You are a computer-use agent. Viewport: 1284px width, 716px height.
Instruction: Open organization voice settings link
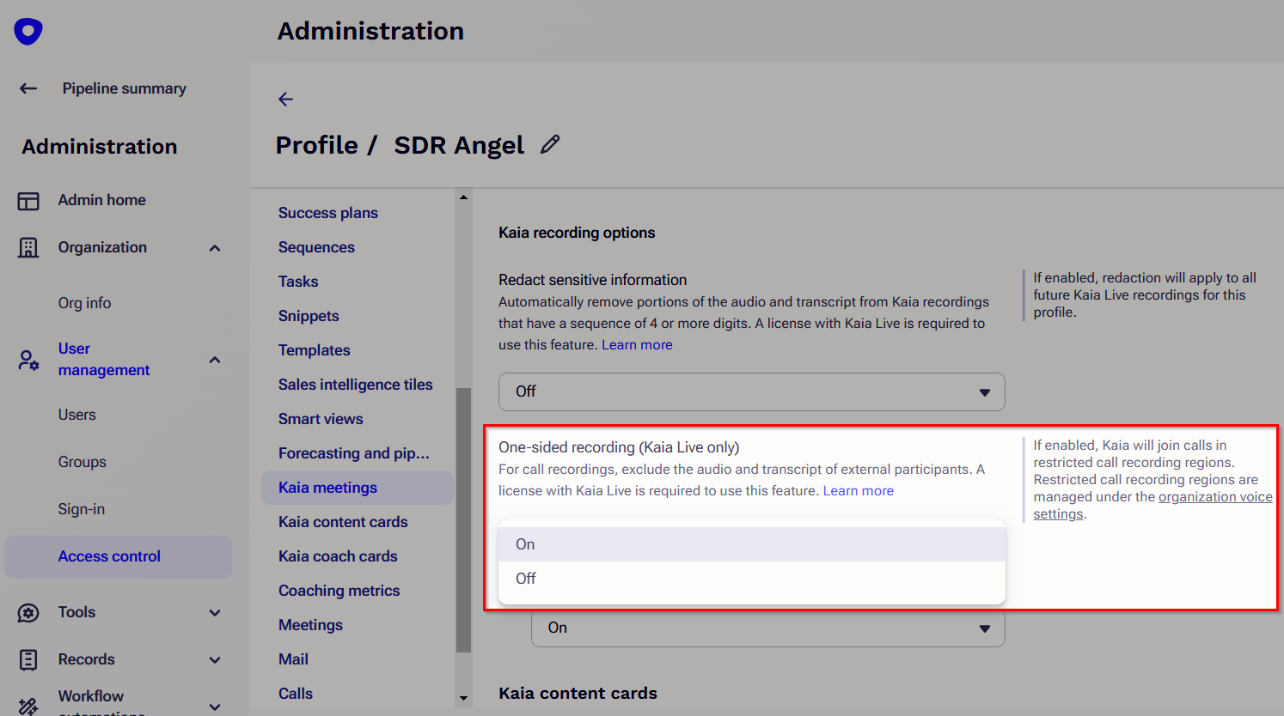1153,506
